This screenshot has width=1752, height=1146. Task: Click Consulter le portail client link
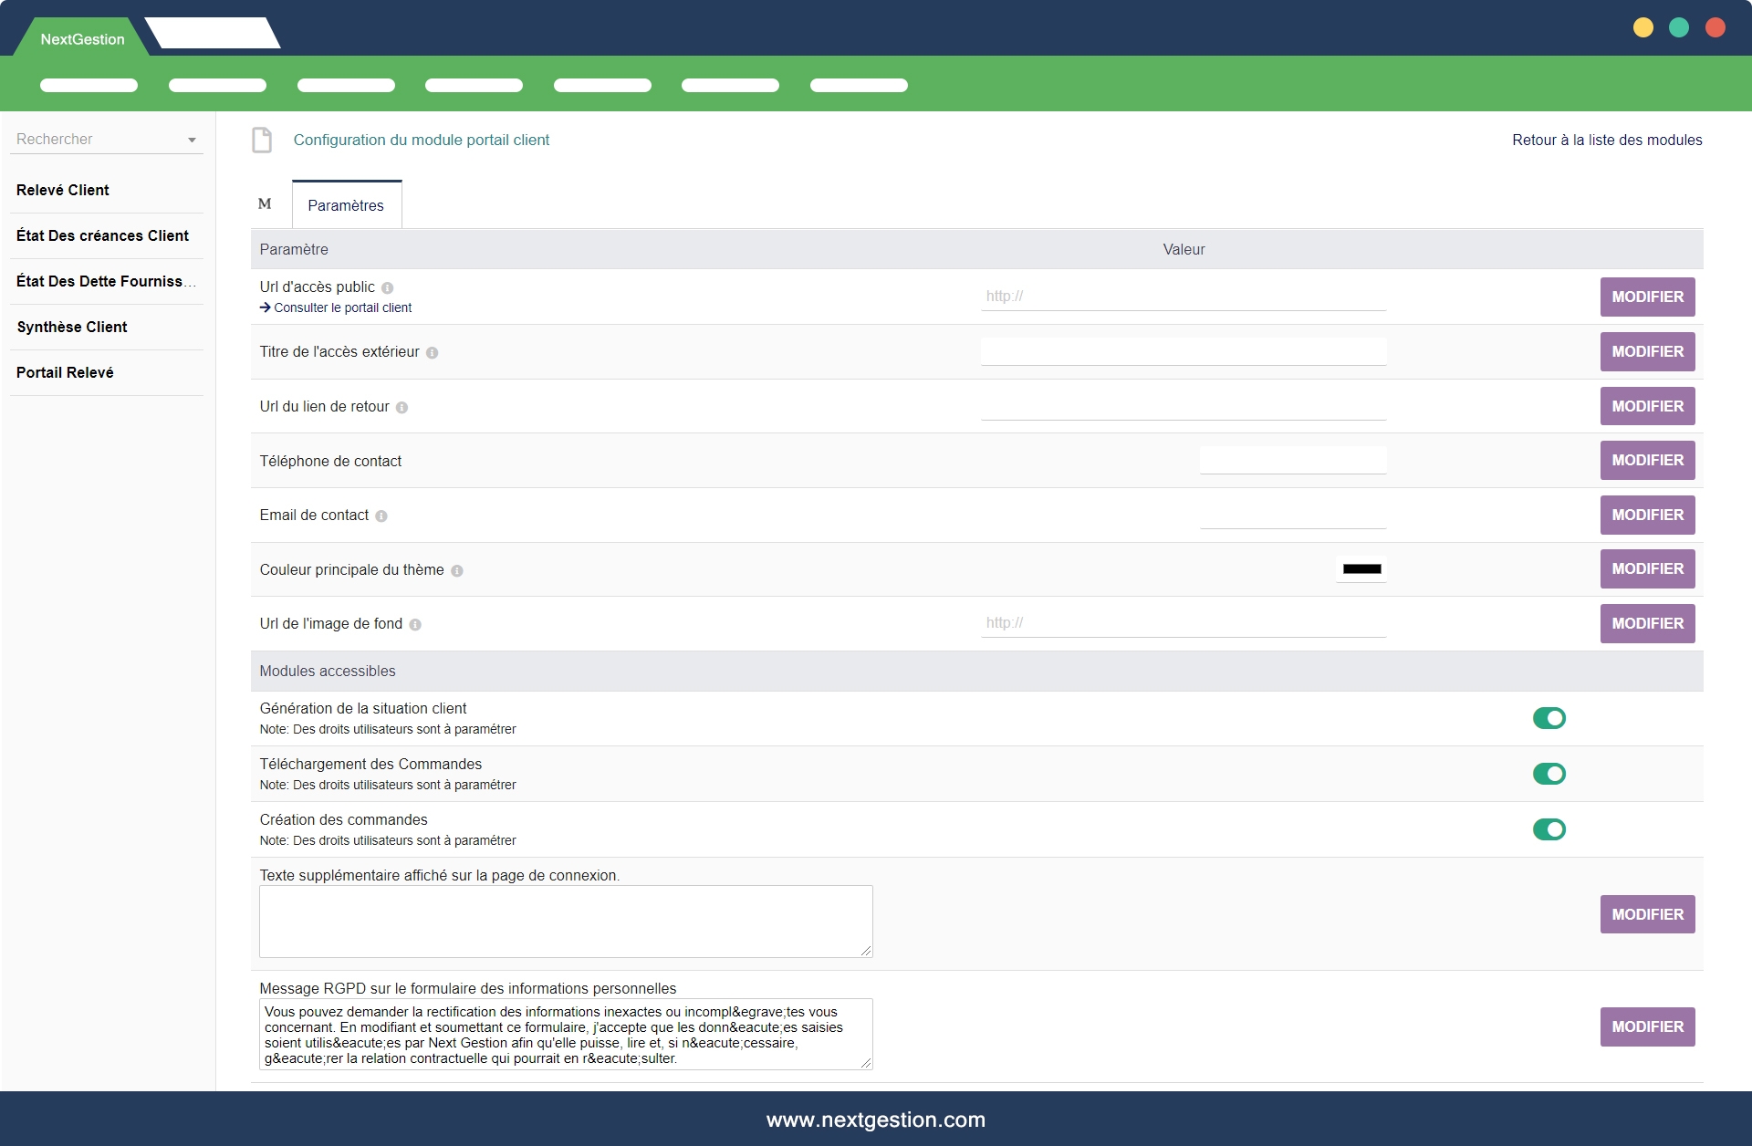click(x=342, y=308)
